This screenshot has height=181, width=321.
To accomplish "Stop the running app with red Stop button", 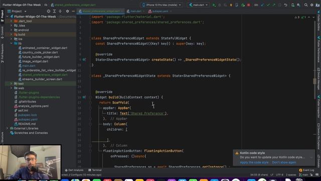I will (249, 5).
